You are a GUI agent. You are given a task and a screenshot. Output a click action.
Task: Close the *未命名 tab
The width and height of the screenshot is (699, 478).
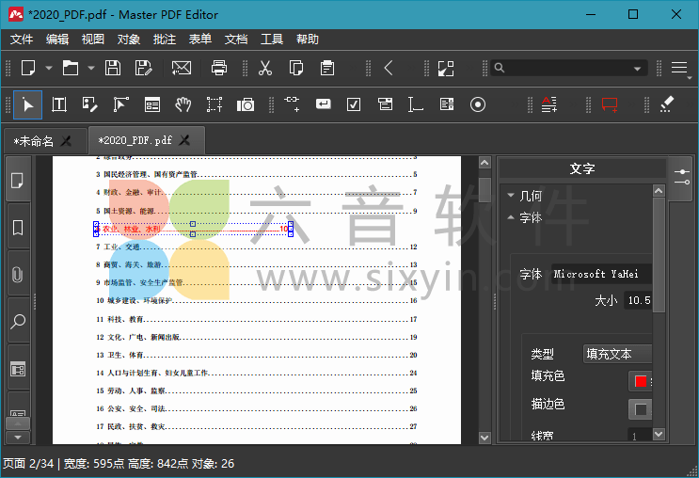coord(66,141)
